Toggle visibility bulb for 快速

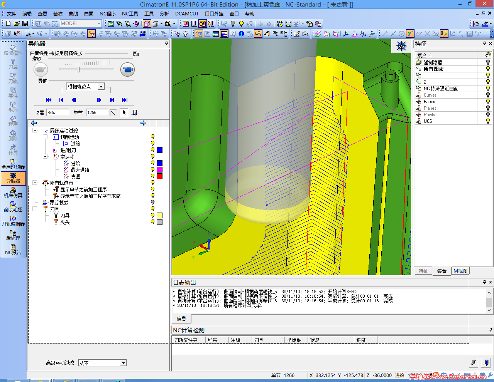click(152, 176)
